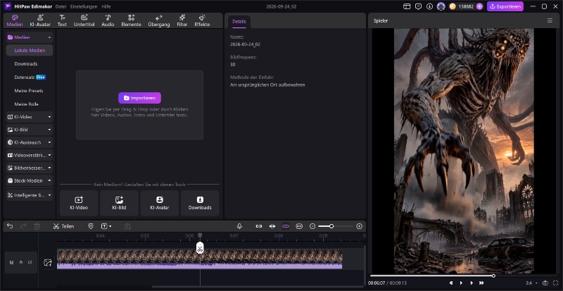Viewport: 563px width, 291px height.
Task: Open the download center icon in title bar
Action: 429,6
